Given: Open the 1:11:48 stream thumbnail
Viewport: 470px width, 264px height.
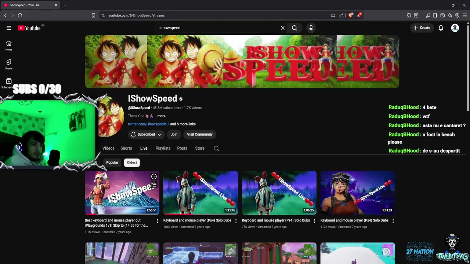Looking at the screenshot, I should [200, 193].
